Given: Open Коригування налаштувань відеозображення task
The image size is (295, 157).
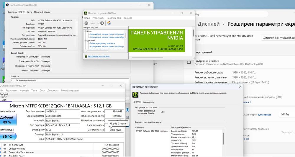Looking at the screenshot, I should 107,37.
